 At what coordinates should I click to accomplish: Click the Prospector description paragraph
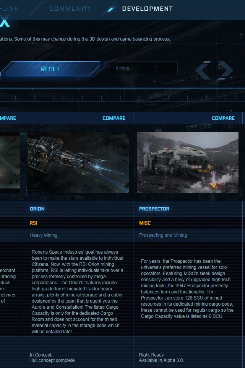click(187, 289)
